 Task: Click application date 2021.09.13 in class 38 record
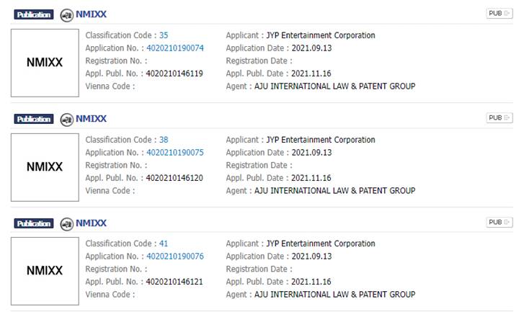311,153
